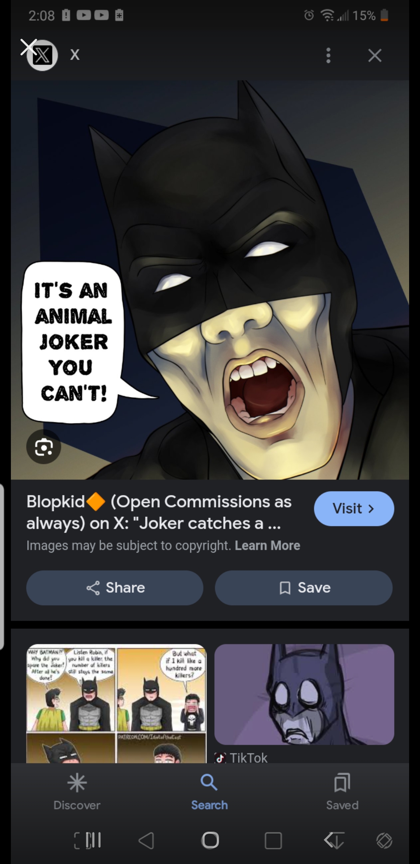Open the Batman and Robin comic thumbnail
Screen dimensions: 420x864
point(116,703)
